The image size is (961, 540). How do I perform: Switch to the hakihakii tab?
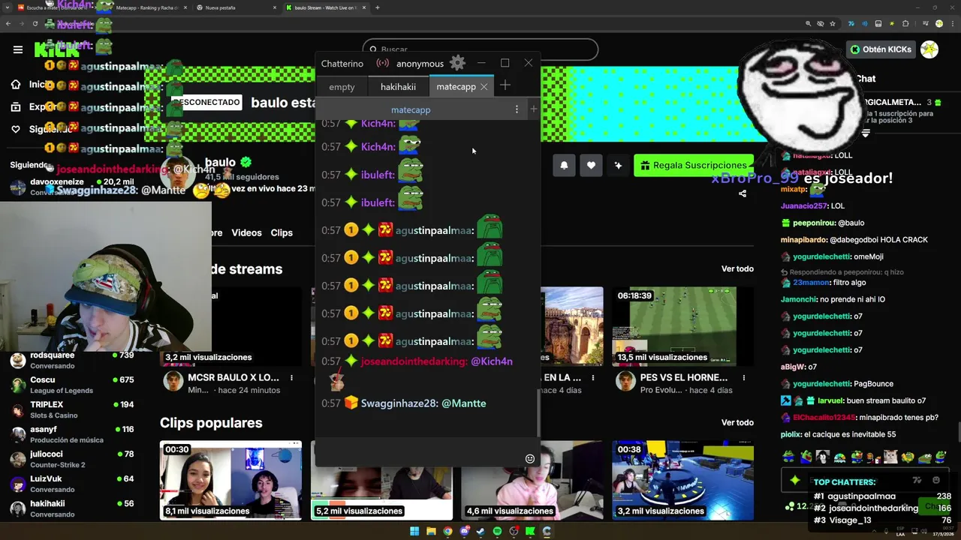(x=398, y=87)
